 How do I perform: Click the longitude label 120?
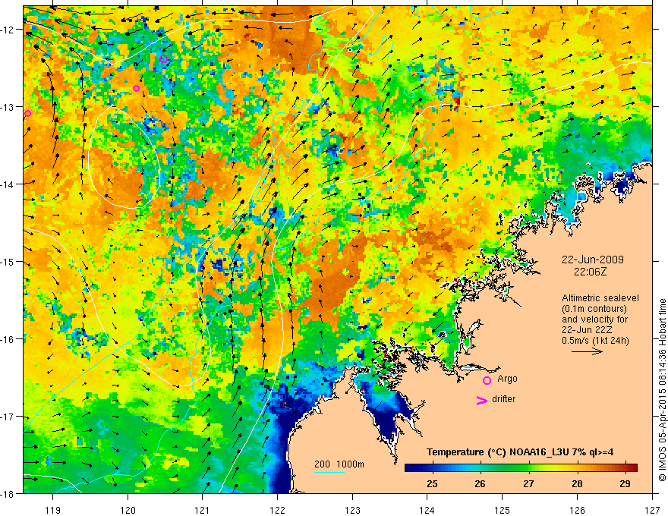tap(128, 510)
